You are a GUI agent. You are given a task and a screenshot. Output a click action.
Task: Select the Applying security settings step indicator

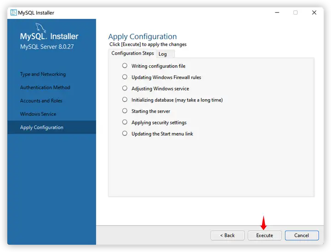point(125,122)
